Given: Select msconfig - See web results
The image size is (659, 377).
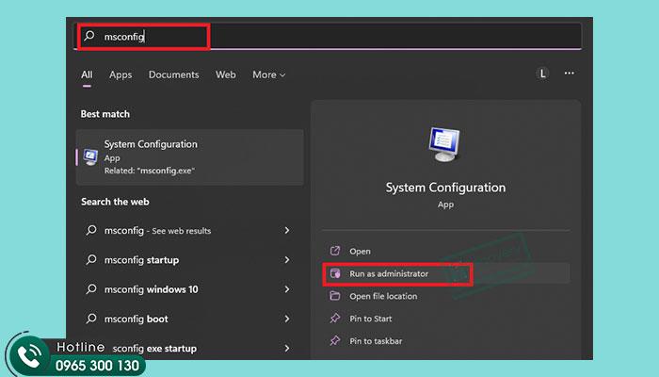Looking at the screenshot, I should [190, 230].
